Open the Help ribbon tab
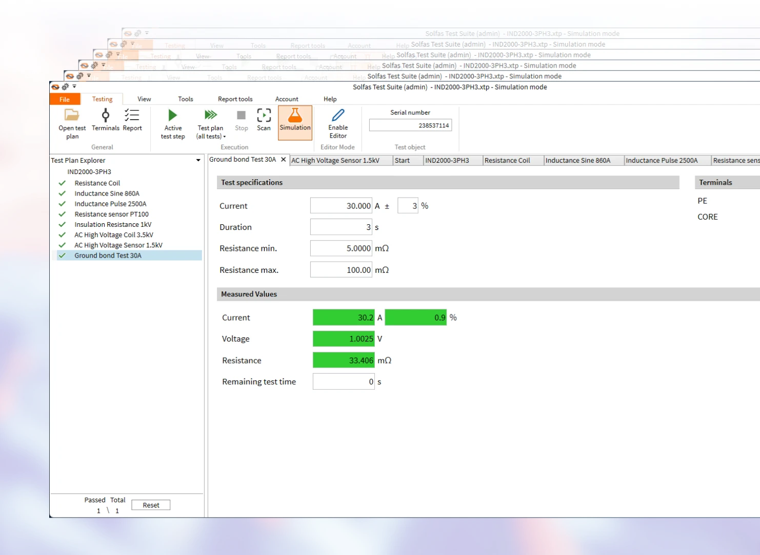 330,99
